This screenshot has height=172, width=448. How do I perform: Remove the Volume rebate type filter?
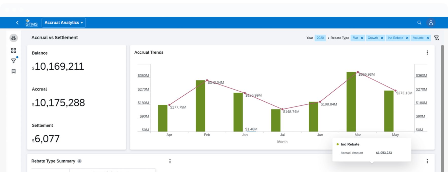click(428, 38)
